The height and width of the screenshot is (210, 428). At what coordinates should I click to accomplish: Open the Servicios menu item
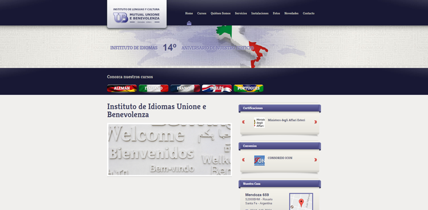[241, 13]
